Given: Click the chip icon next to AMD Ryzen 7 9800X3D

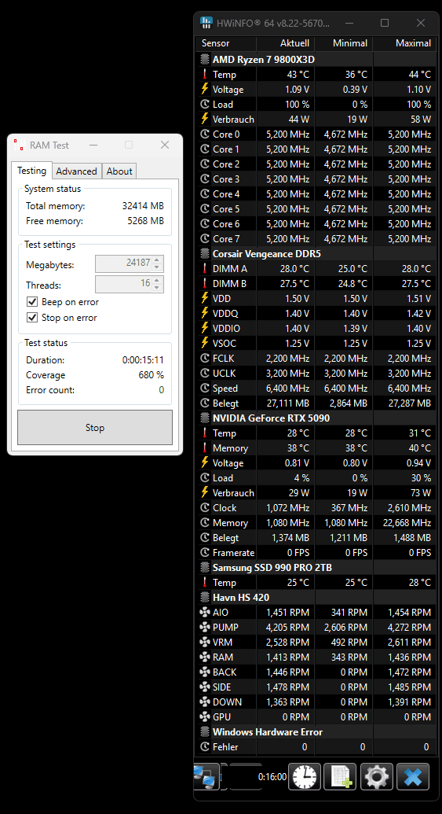Looking at the screenshot, I should [x=205, y=59].
